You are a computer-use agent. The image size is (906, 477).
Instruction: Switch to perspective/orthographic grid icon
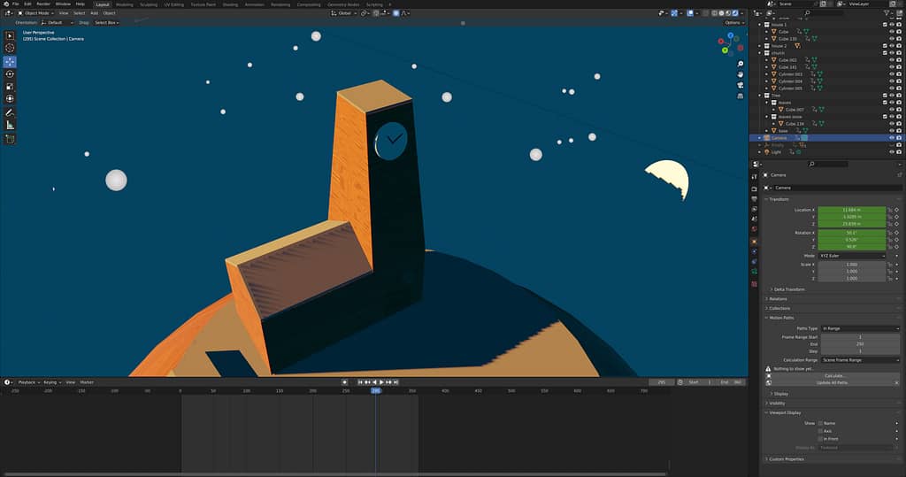(x=740, y=97)
